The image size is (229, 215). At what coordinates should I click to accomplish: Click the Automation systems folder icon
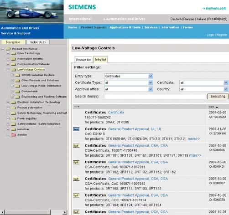coord(13,59)
